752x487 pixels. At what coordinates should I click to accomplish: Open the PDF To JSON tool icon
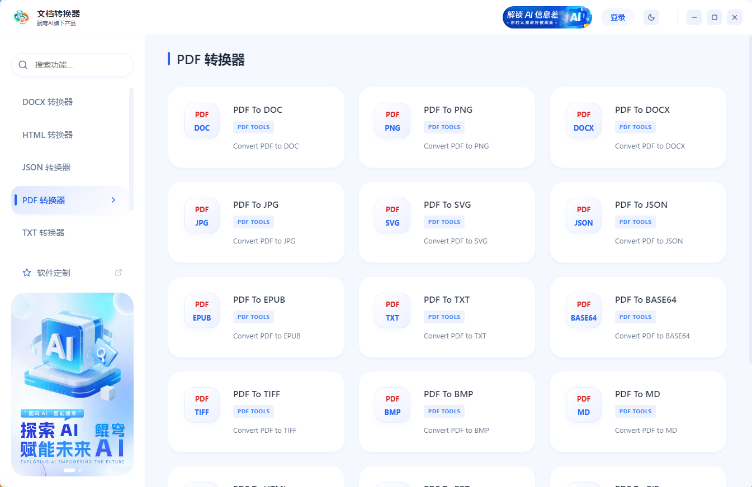pos(583,215)
